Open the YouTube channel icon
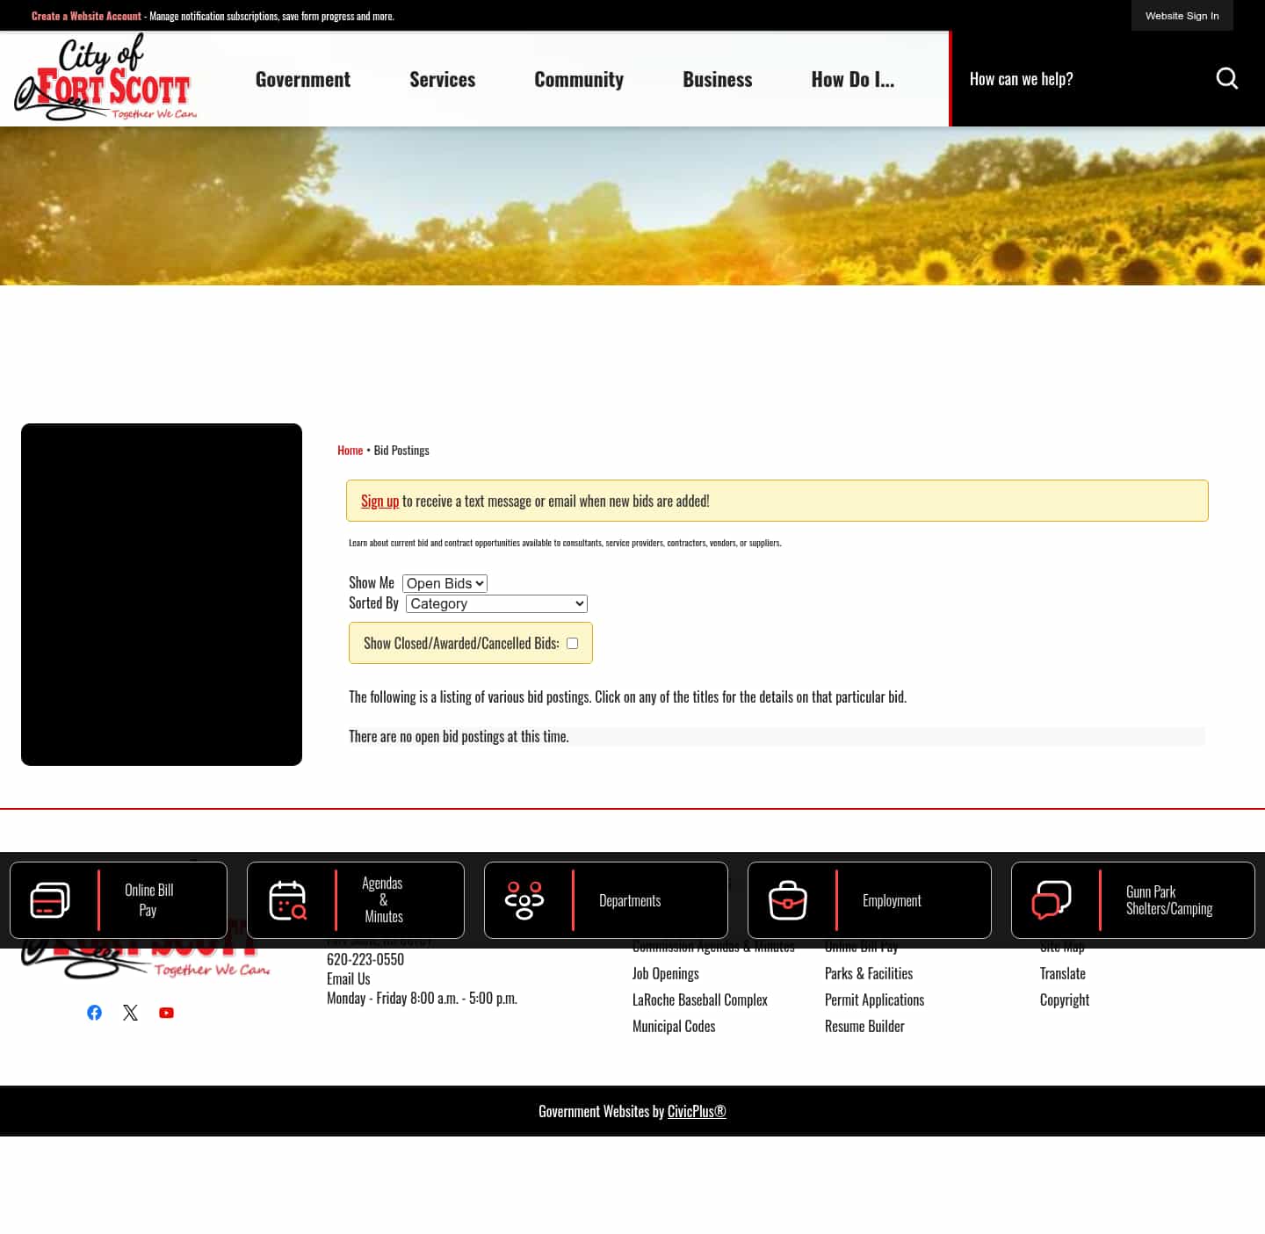The image size is (1265, 1234). [x=166, y=1012]
